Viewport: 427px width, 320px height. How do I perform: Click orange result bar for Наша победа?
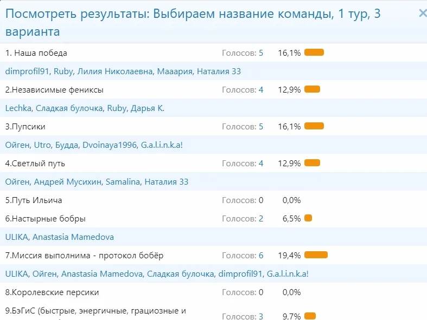[x=314, y=53]
